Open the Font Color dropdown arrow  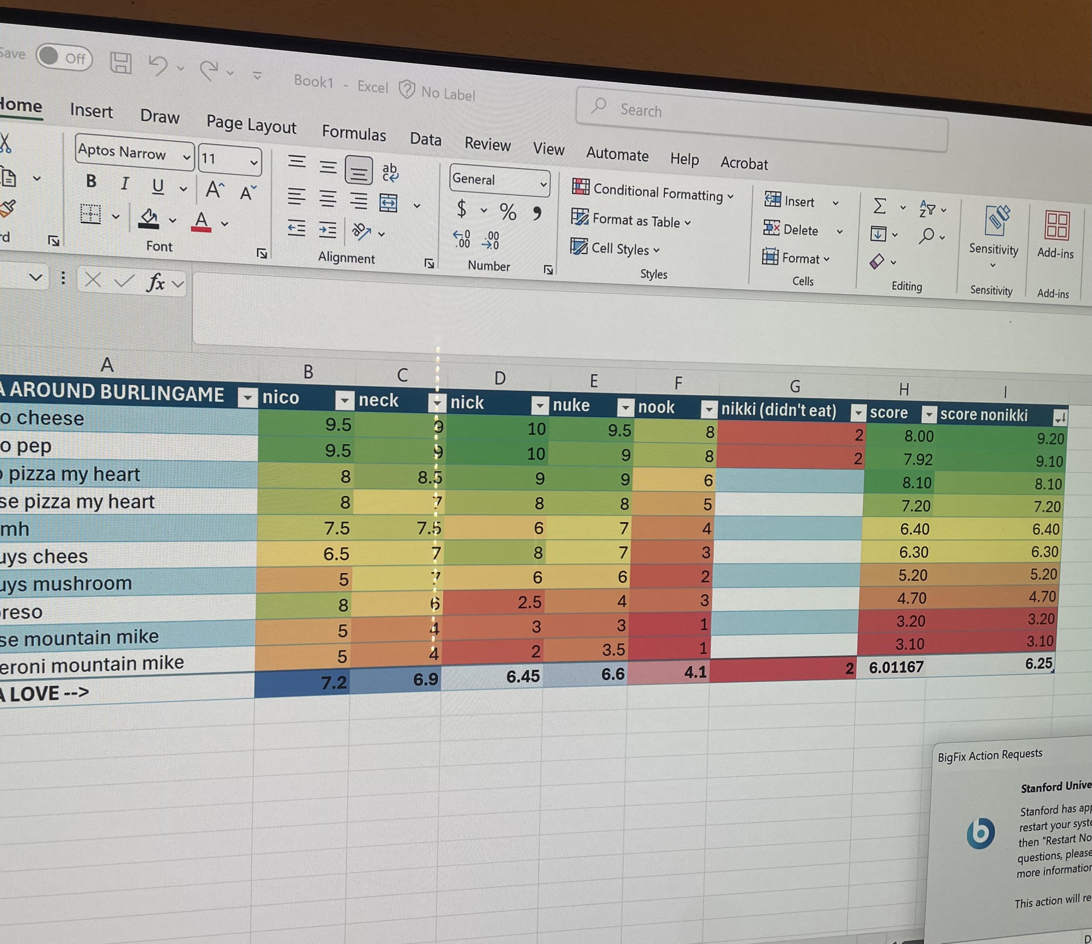(224, 224)
